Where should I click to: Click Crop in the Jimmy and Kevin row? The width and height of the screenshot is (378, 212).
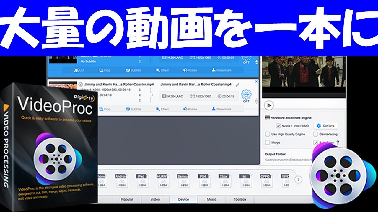(x=105, y=109)
